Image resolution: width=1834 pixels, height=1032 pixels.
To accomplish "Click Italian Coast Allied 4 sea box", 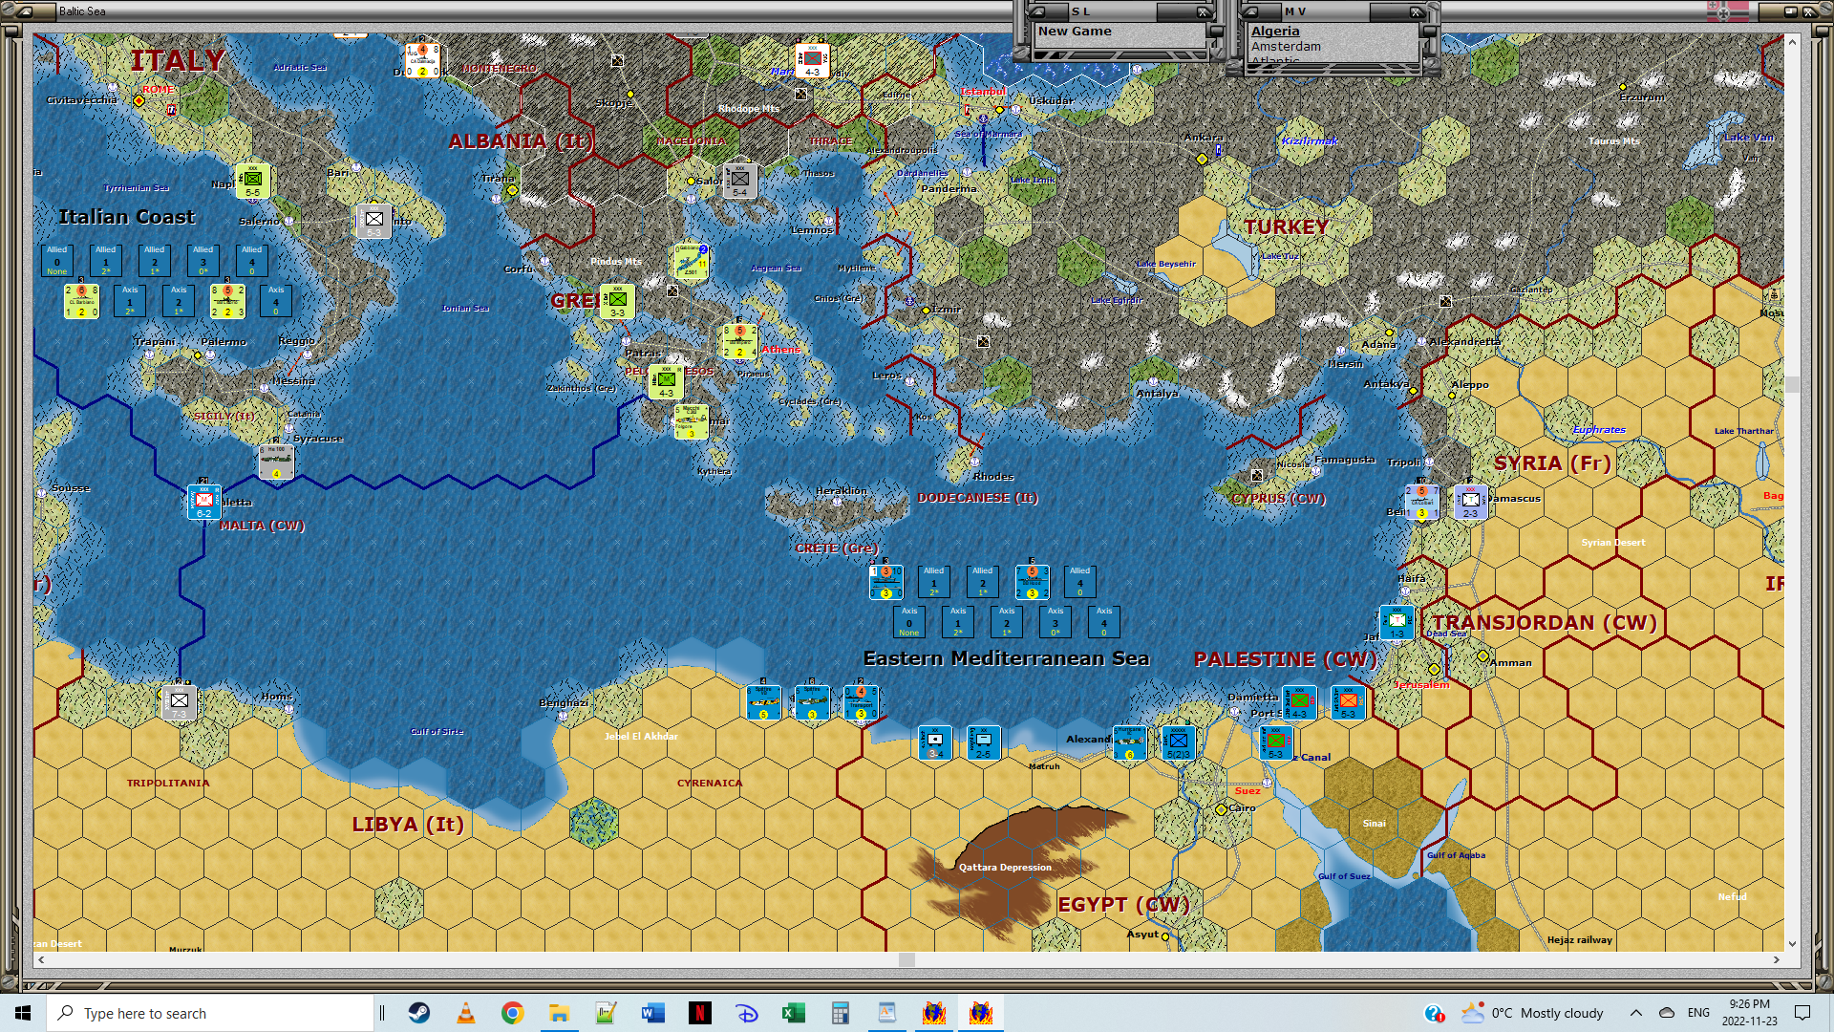I will click(x=251, y=260).
